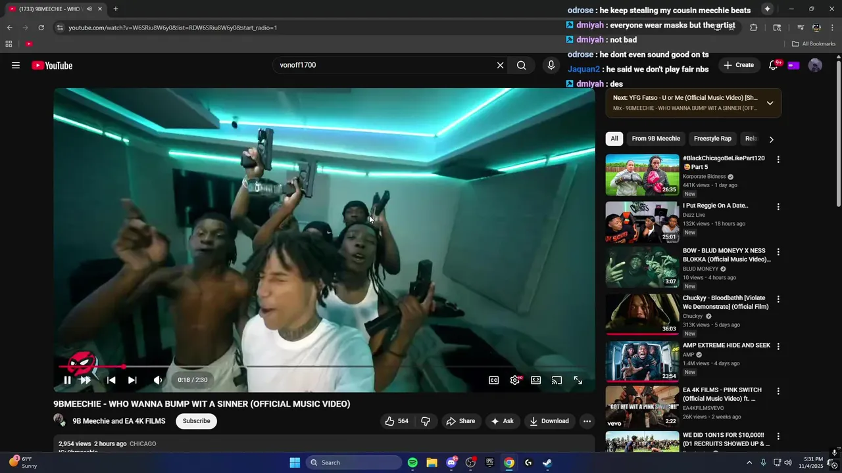Clear the search box with X
Image resolution: width=842 pixels, height=473 pixels.
tap(500, 65)
